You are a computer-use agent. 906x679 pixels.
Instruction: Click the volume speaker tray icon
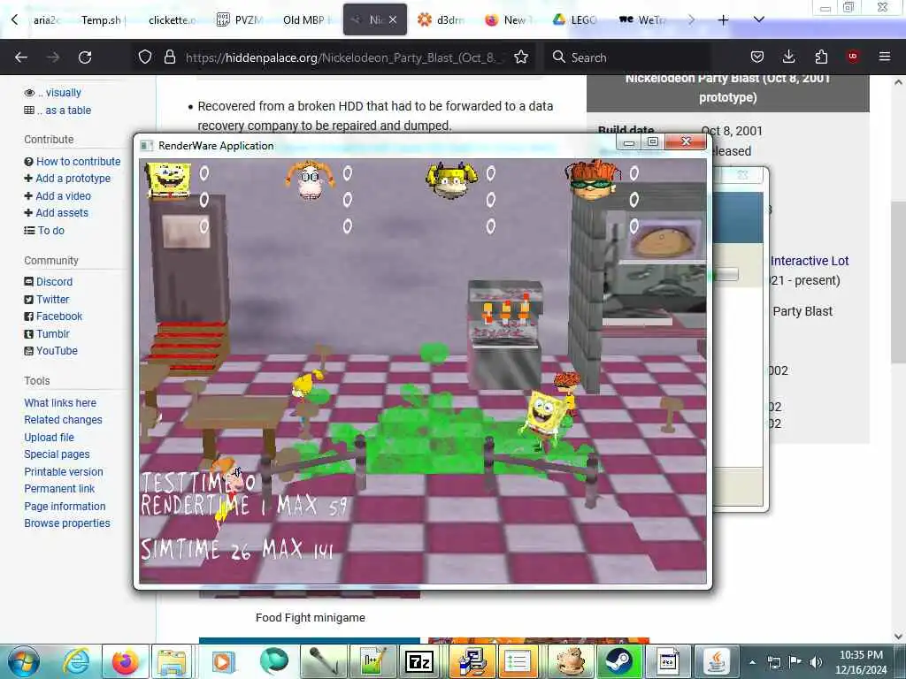[x=815, y=662]
